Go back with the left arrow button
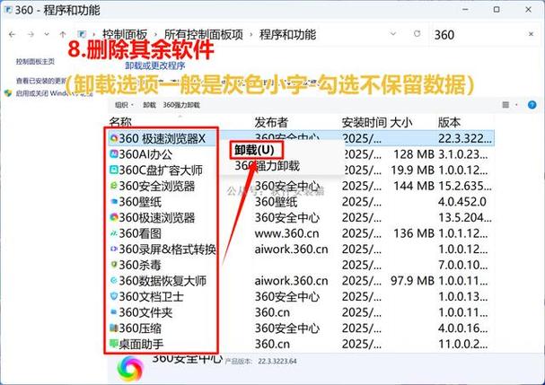Screen dimensions: 545x385 (13, 34)
